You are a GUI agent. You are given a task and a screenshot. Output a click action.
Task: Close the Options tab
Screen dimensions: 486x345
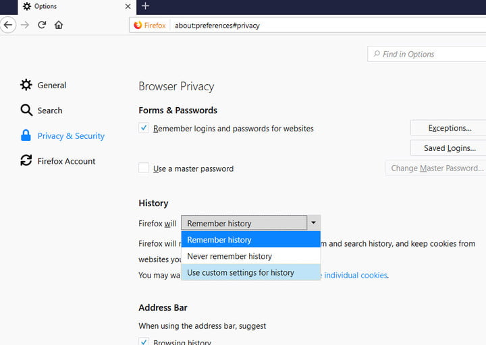pos(127,7)
